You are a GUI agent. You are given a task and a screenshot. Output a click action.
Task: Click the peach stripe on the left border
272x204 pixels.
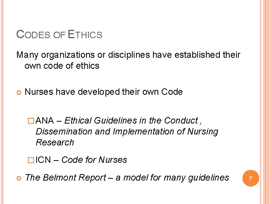[2, 102]
